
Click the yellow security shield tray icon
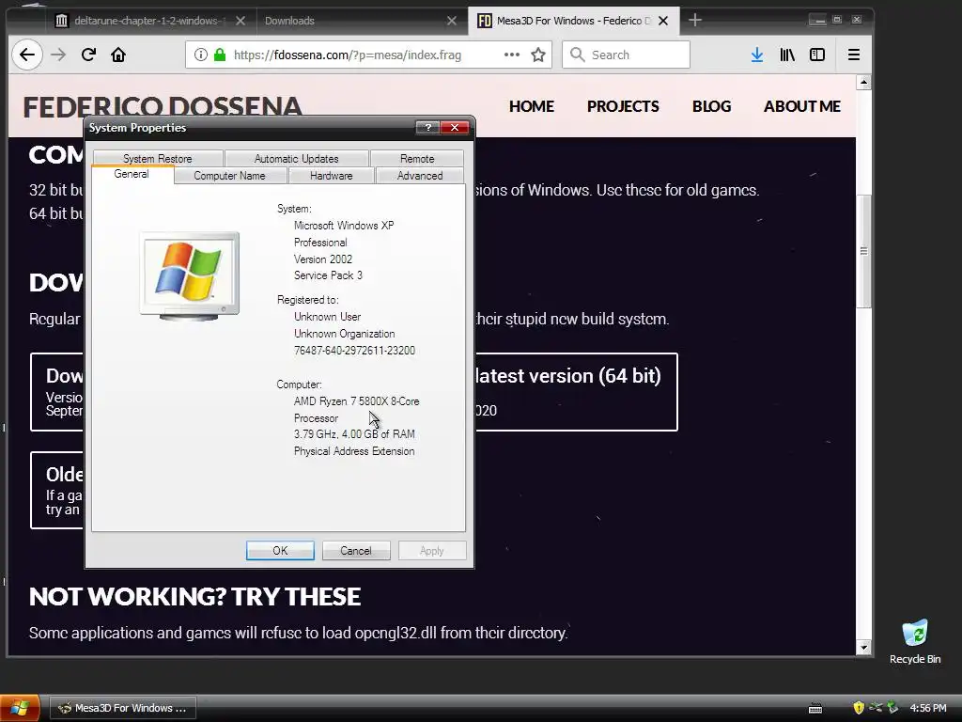click(x=859, y=708)
